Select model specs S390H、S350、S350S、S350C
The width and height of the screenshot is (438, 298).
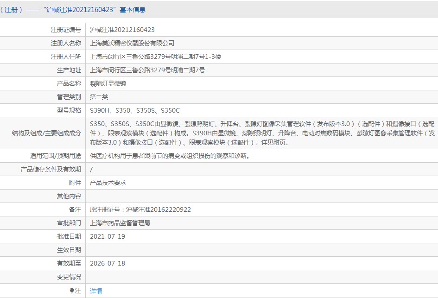click(x=135, y=110)
